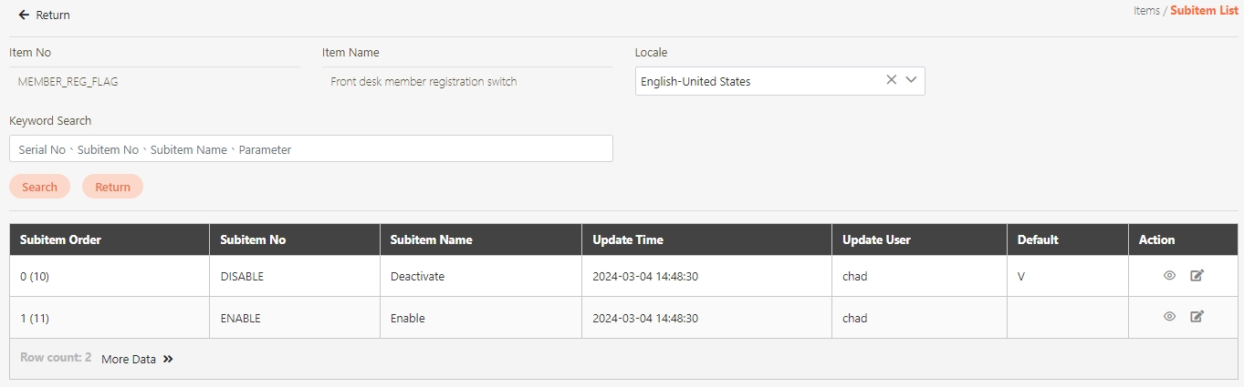Screen dimensions: 1244x387
Task: Sort by the Subitem Order column header
Action: click(60, 239)
